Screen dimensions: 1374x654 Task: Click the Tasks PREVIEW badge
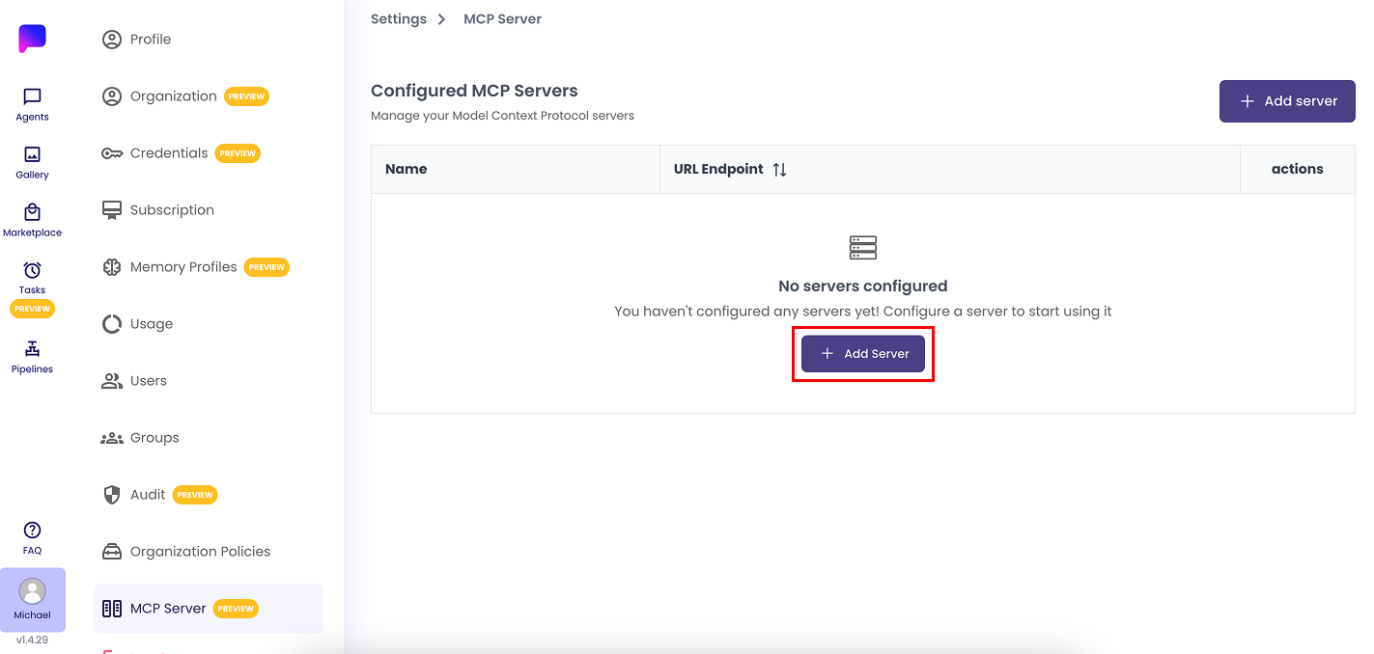tap(32, 309)
